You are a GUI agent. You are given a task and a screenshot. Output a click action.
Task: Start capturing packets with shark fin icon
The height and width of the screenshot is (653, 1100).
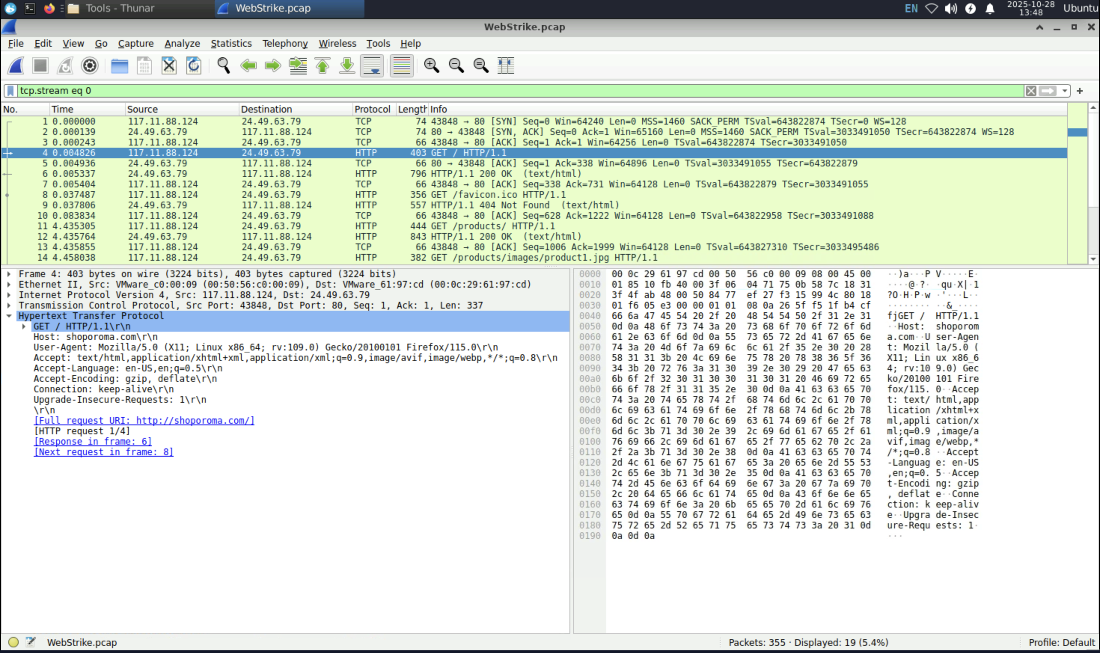pos(15,66)
